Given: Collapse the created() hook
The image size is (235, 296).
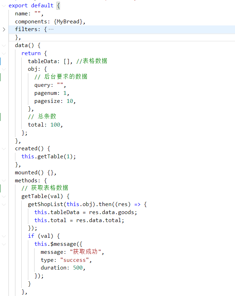Looking at the screenshot, I should (x=4, y=149).
